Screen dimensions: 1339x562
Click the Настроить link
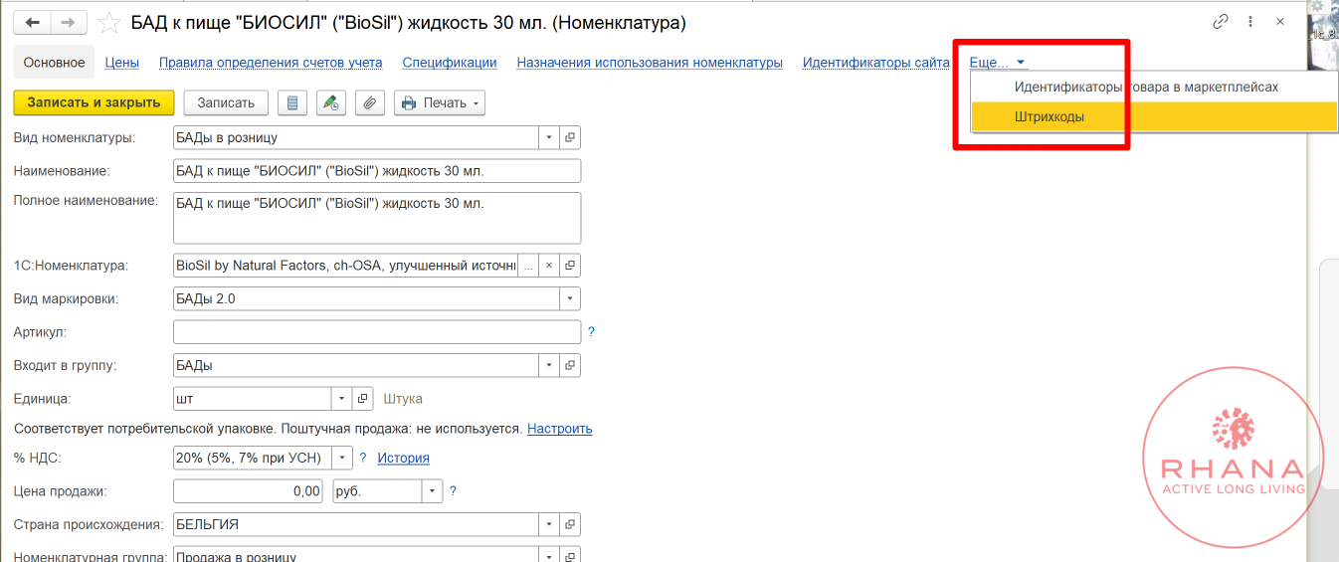[559, 429]
